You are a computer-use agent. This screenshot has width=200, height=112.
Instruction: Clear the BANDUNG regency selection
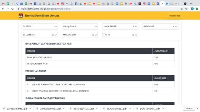tap(173, 26)
